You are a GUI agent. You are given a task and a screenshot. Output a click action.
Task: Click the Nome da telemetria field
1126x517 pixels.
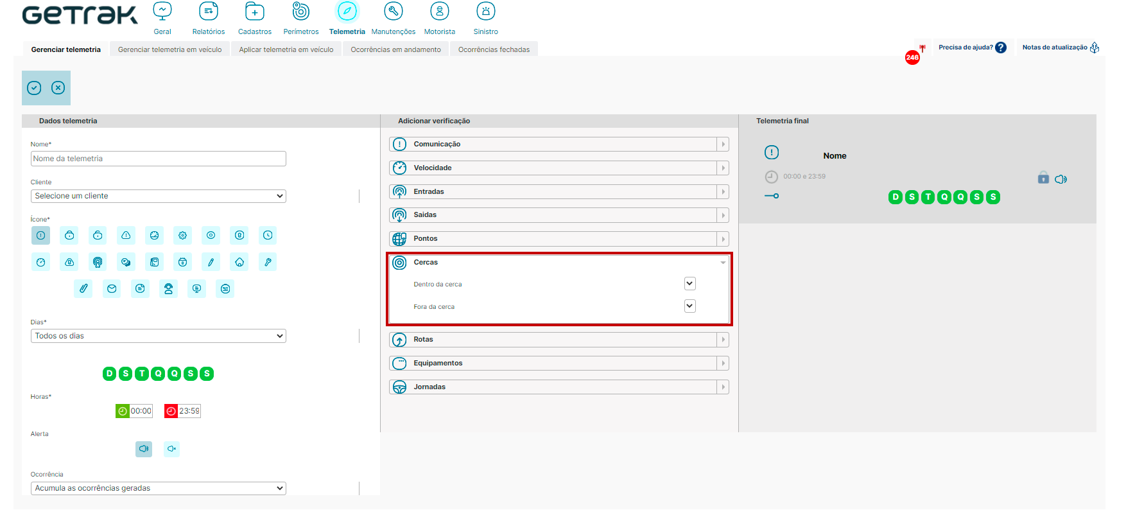click(x=159, y=159)
